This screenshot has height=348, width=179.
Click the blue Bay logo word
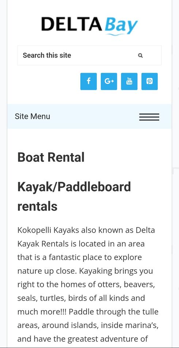(x=121, y=25)
